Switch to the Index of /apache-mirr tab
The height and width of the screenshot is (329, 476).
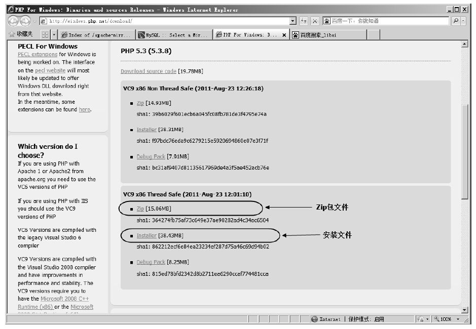(96, 35)
